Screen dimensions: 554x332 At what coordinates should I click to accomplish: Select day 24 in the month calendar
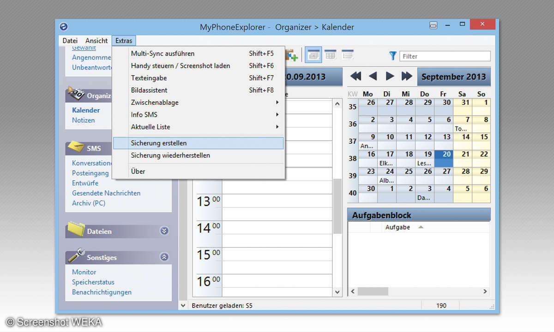click(x=387, y=176)
